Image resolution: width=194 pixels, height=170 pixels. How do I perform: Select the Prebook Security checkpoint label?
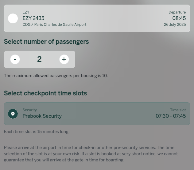[x=42, y=116]
